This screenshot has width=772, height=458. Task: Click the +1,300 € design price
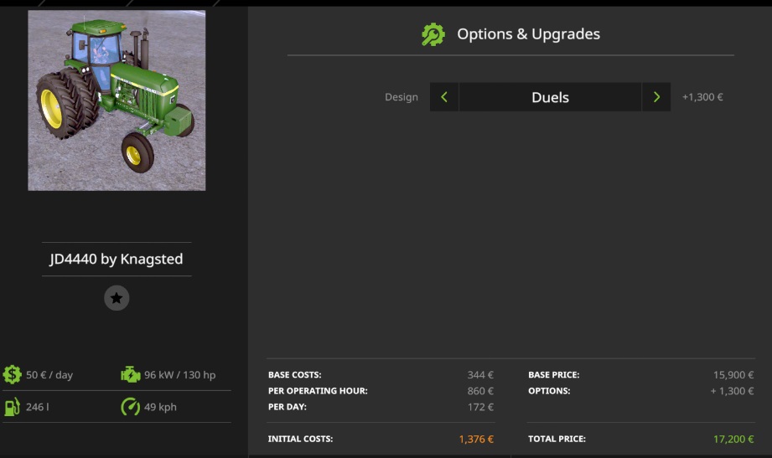pos(702,97)
